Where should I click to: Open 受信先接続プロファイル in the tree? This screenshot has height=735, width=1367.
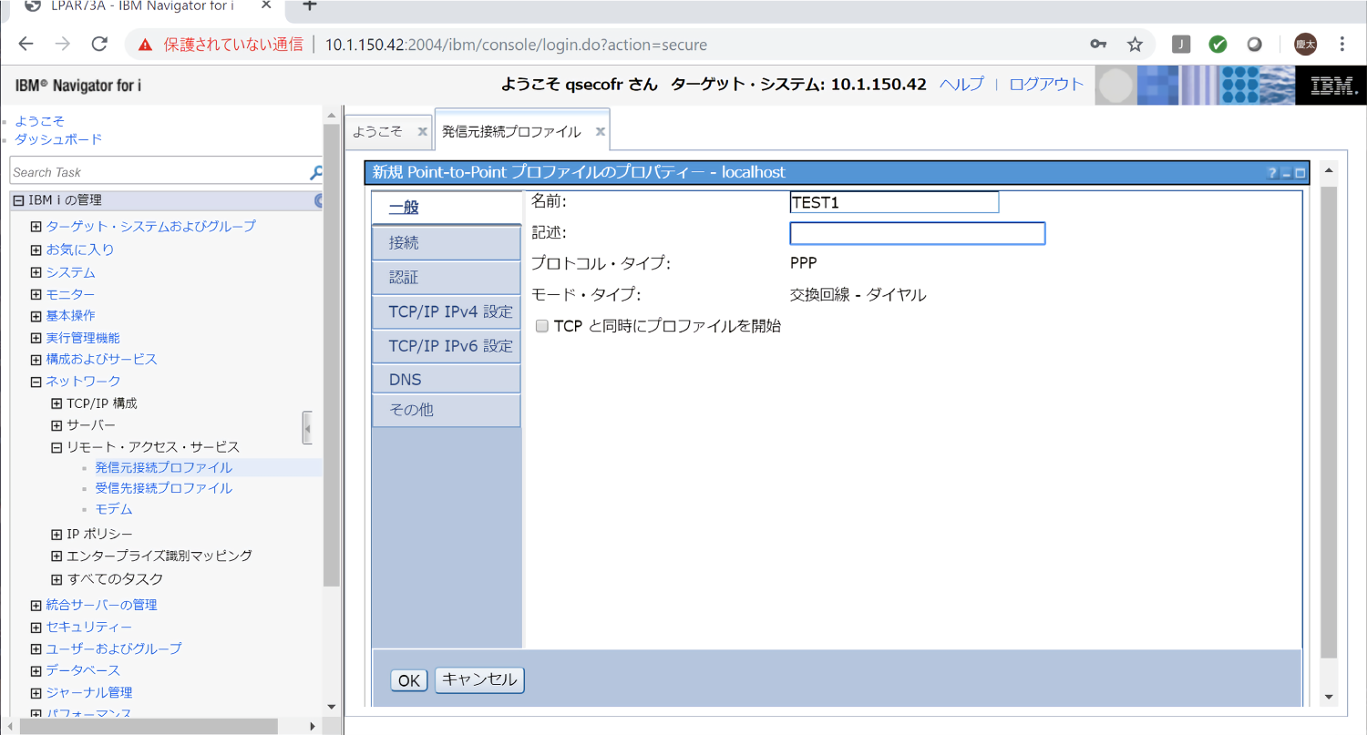pos(163,488)
